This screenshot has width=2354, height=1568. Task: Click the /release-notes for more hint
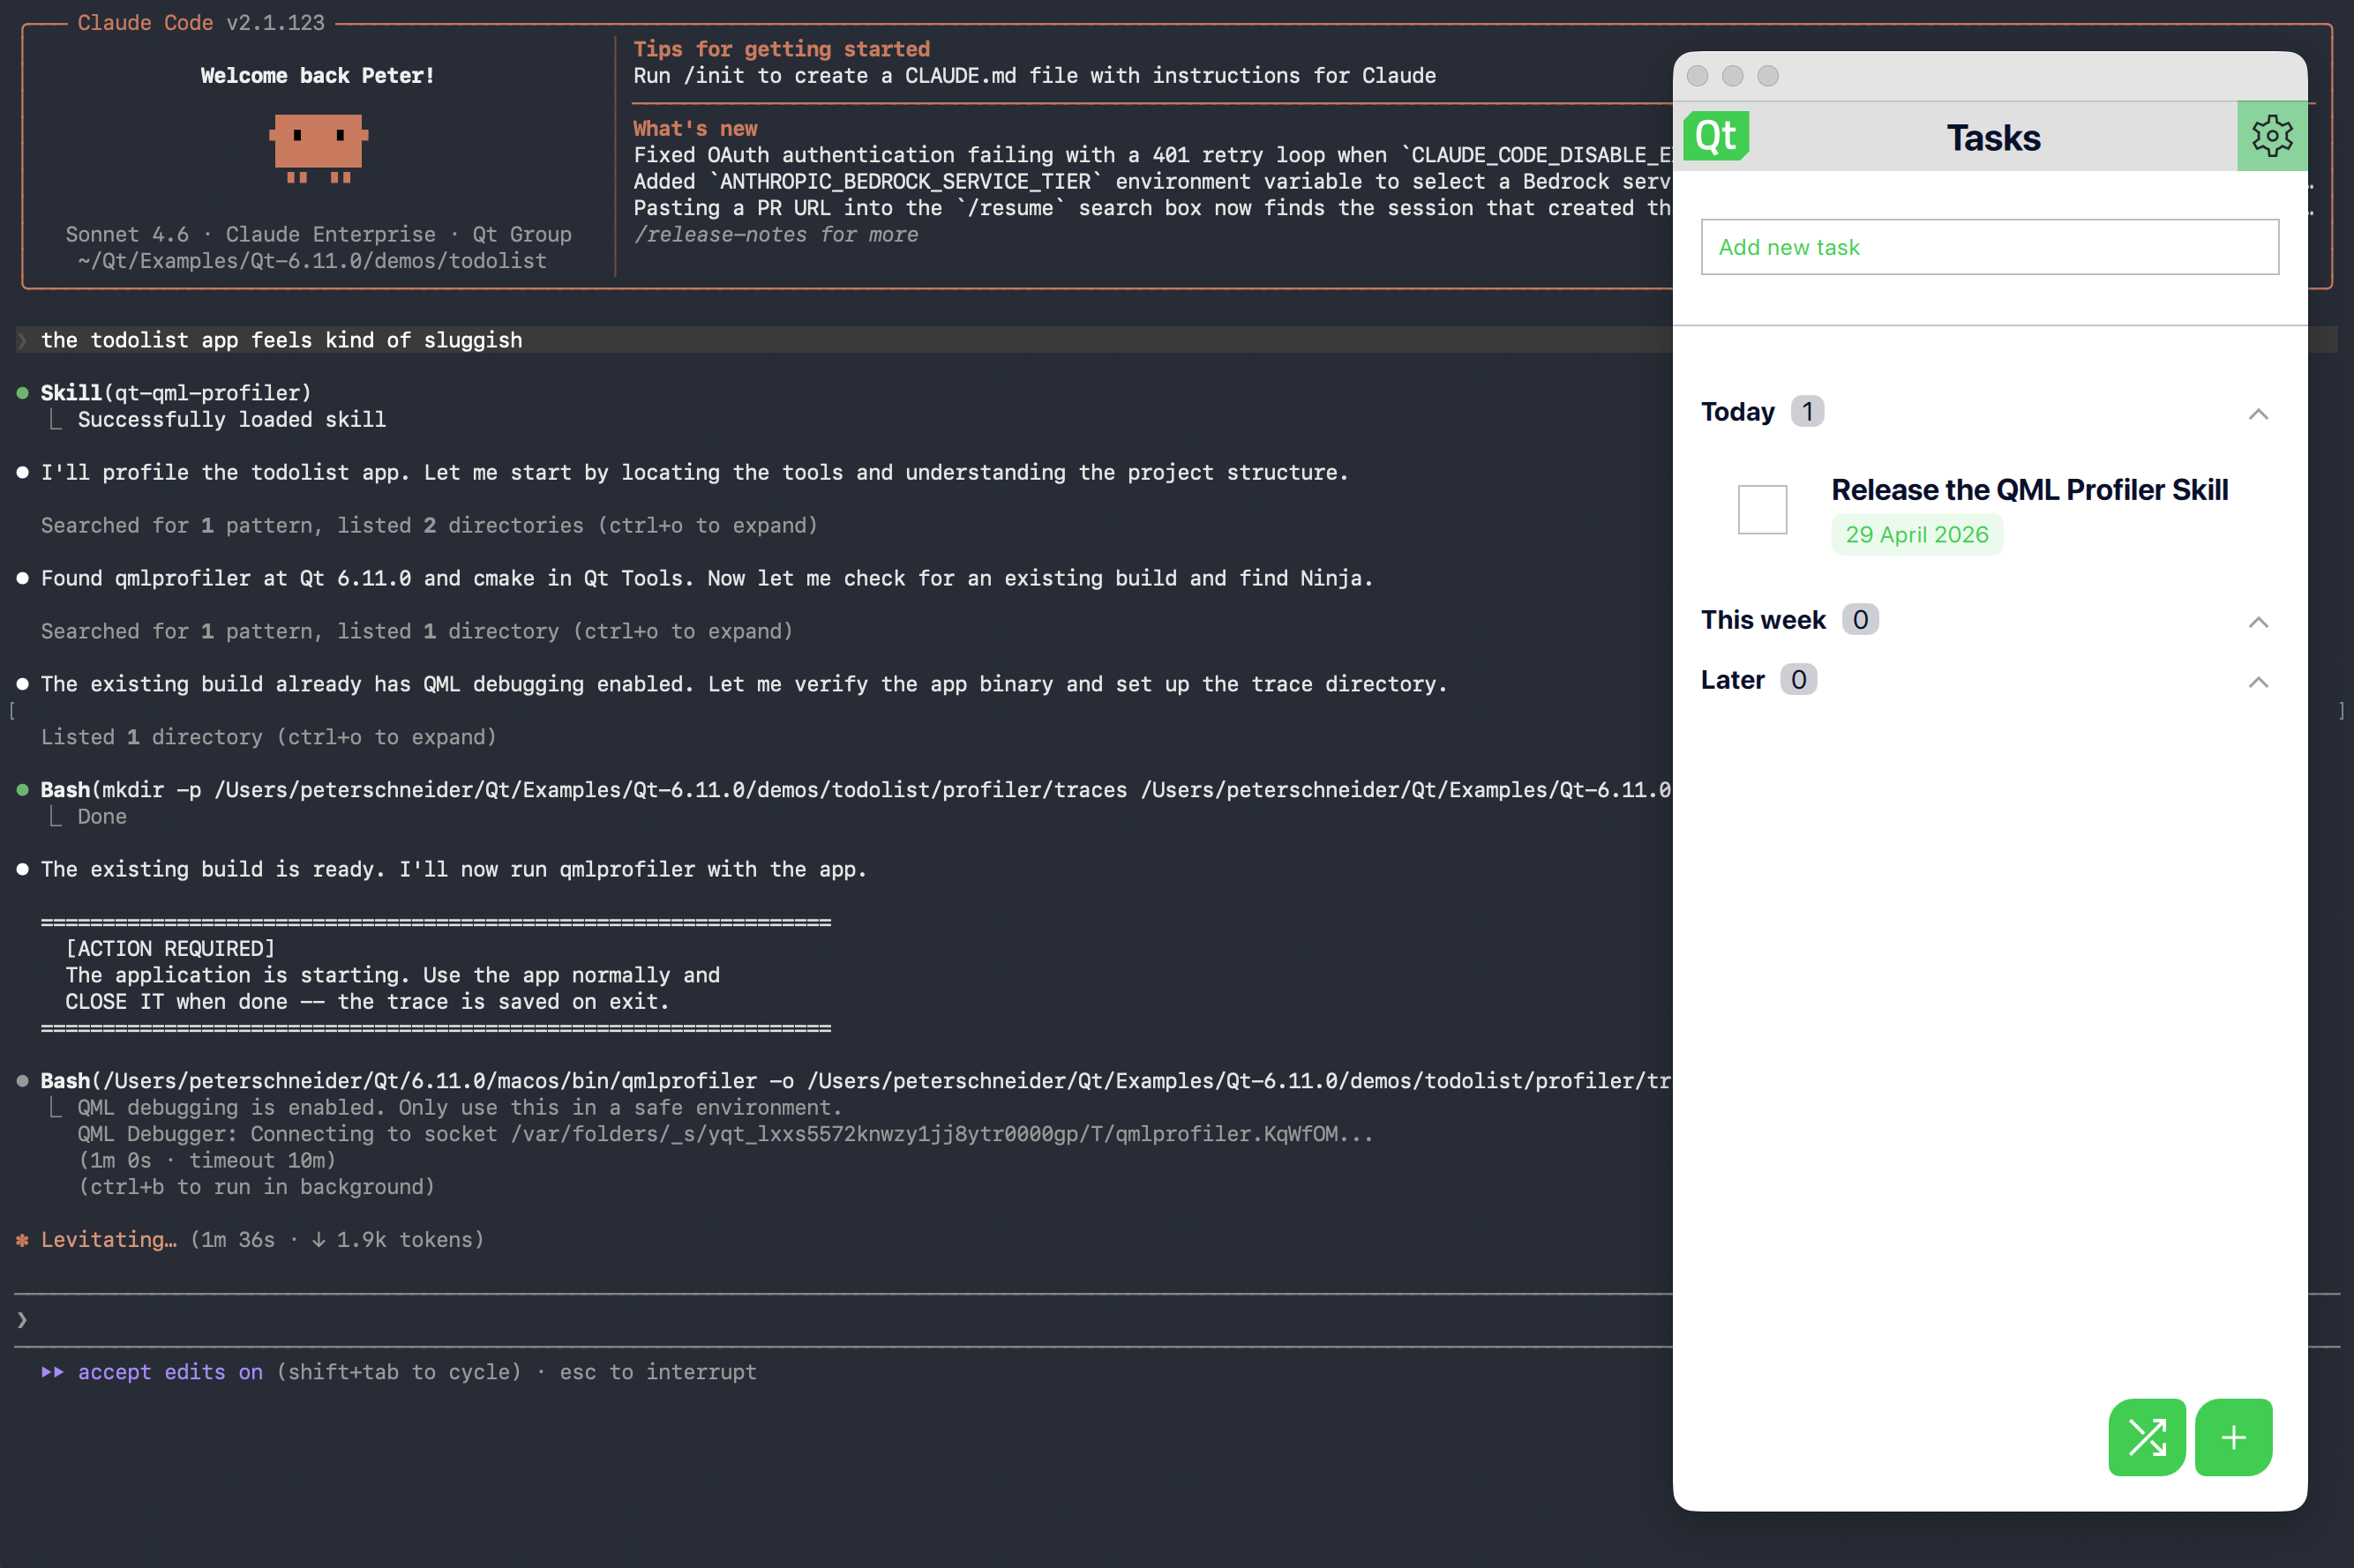[x=776, y=234]
